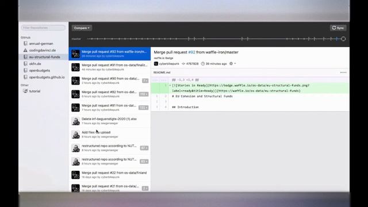
Task: Click avatar of Merge pull request #90 commit
Action: click(x=75, y=80)
